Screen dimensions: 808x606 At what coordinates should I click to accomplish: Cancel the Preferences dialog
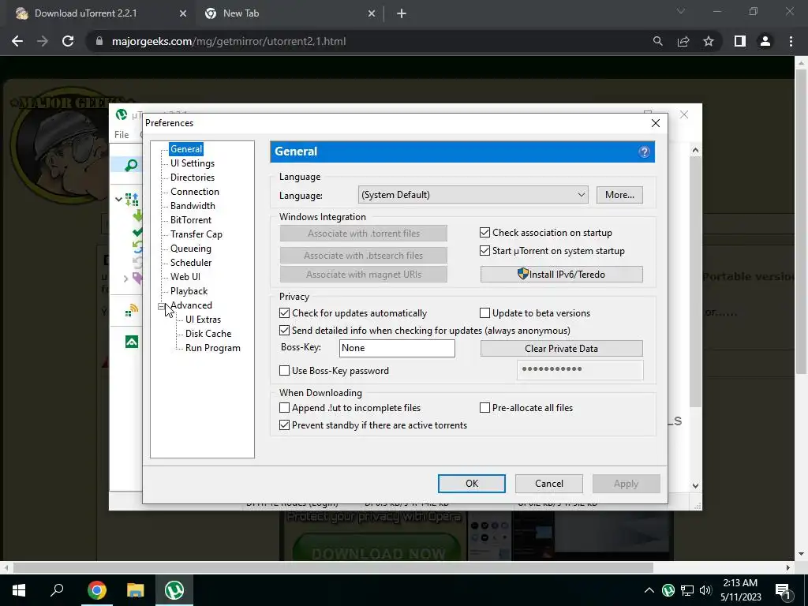[549, 484]
